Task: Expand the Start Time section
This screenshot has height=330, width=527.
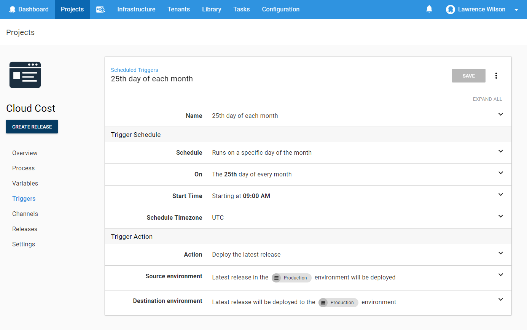Action: point(501,195)
